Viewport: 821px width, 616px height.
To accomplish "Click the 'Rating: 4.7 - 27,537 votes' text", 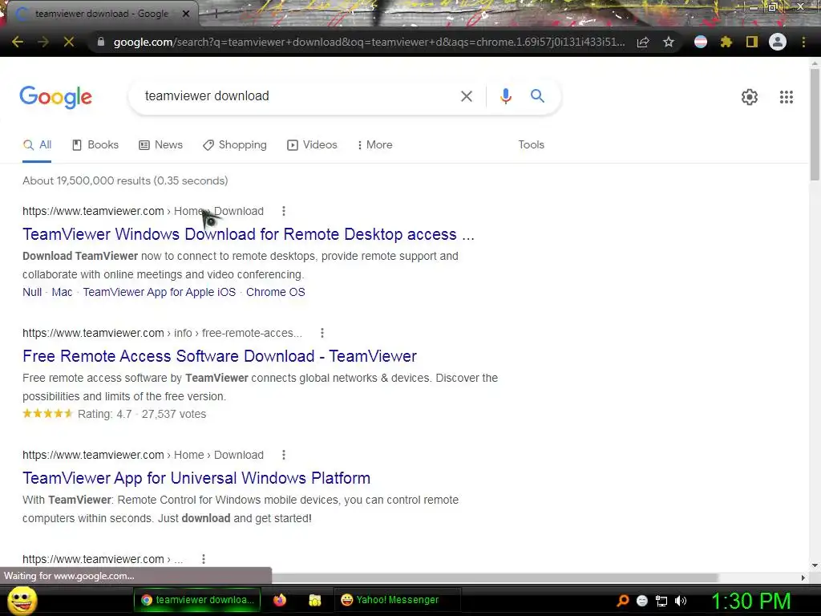I will coord(142,415).
